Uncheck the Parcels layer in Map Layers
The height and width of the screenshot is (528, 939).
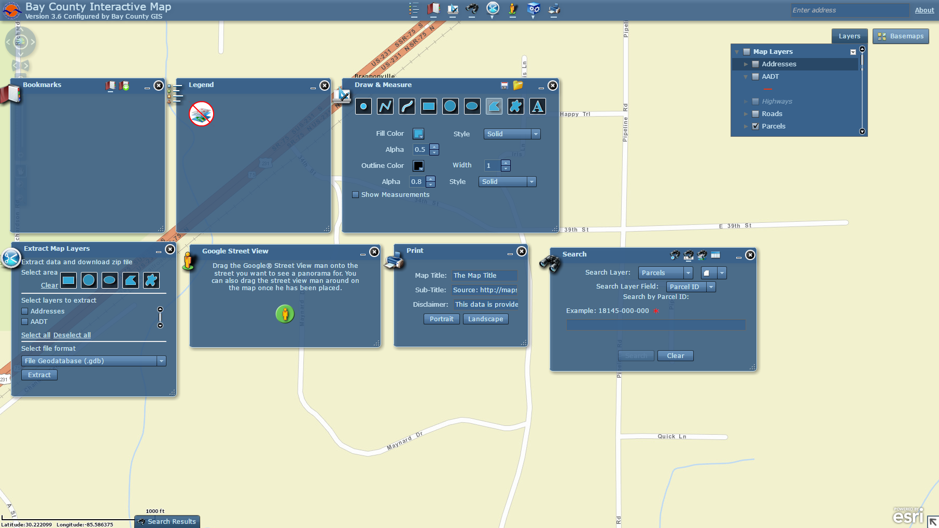coord(756,126)
